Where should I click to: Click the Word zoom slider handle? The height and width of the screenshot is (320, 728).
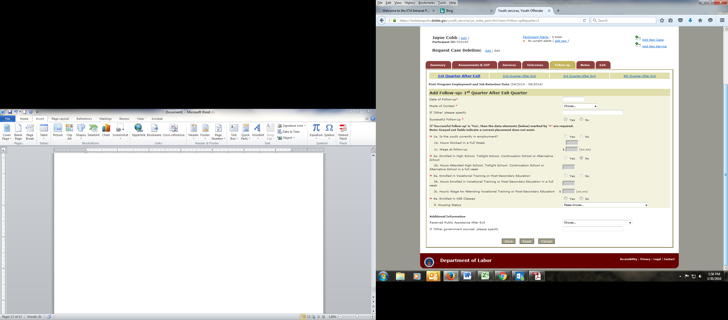coord(357,317)
